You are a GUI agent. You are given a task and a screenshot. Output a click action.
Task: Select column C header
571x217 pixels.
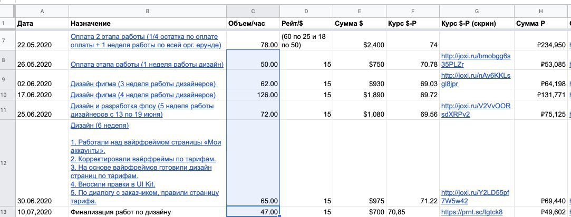point(253,11)
